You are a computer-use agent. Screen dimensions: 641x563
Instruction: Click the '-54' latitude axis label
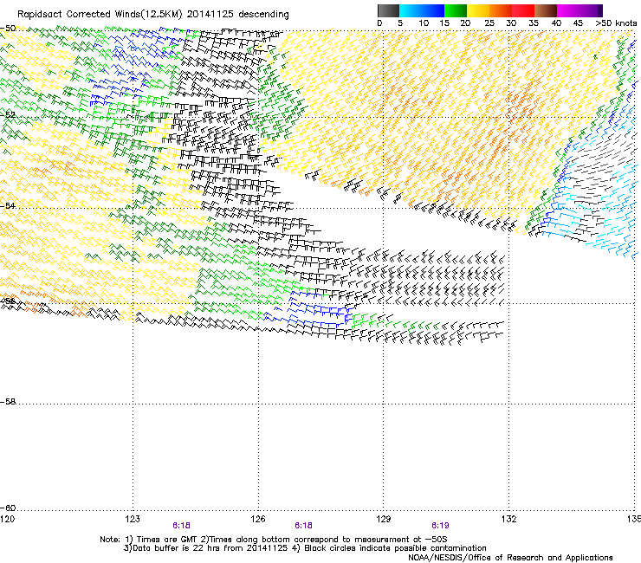coord(8,205)
